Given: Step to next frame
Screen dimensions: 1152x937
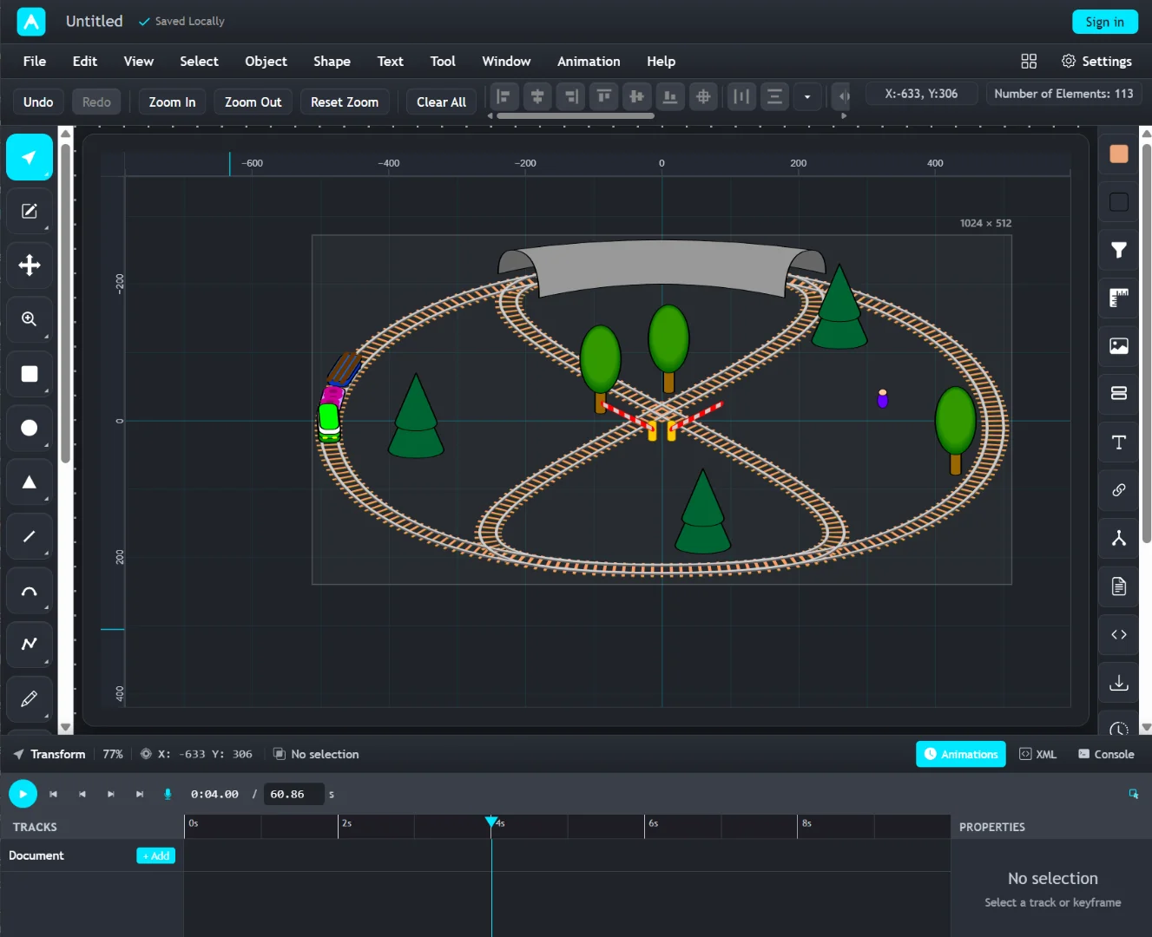Looking at the screenshot, I should coord(111,794).
